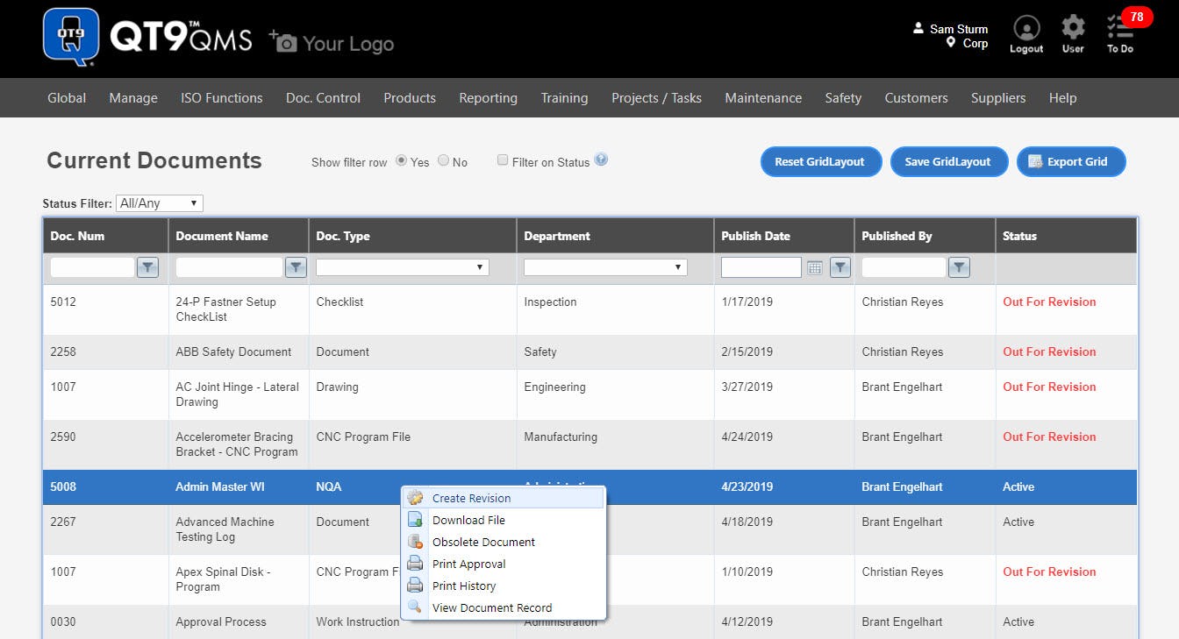
Task: Expand the Doc. Type filter dropdown
Action: click(x=403, y=267)
